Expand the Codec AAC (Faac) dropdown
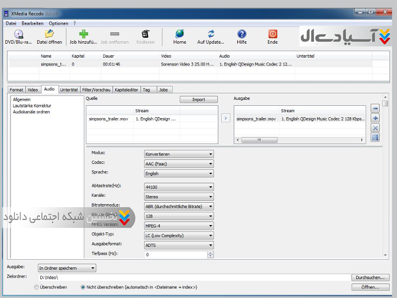Screen dimensions: 397x298 click(x=179, y=164)
